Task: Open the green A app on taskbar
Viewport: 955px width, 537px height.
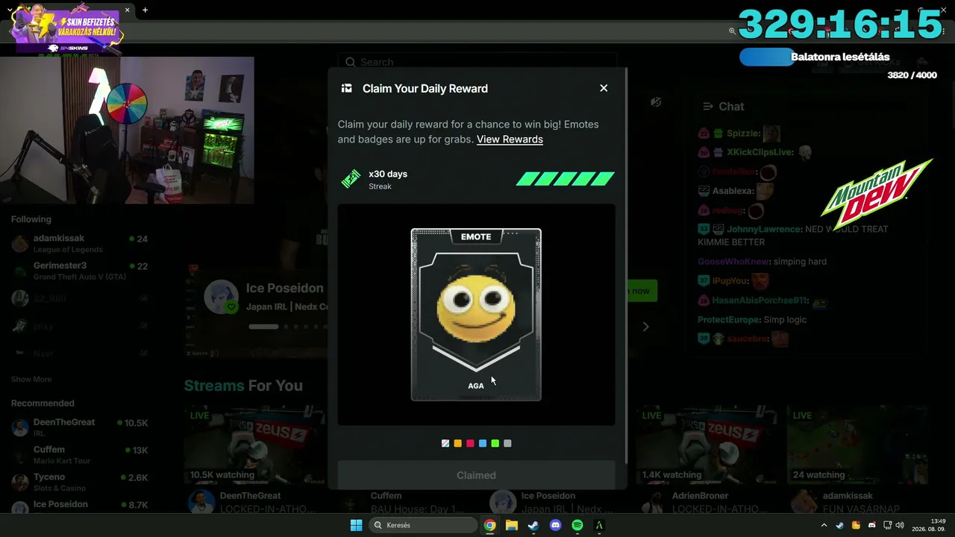Action: pos(598,525)
